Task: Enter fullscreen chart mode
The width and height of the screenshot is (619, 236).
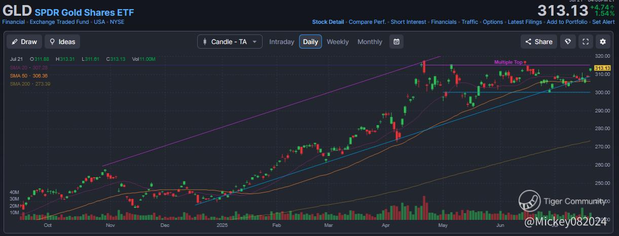Action: [586, 42]
